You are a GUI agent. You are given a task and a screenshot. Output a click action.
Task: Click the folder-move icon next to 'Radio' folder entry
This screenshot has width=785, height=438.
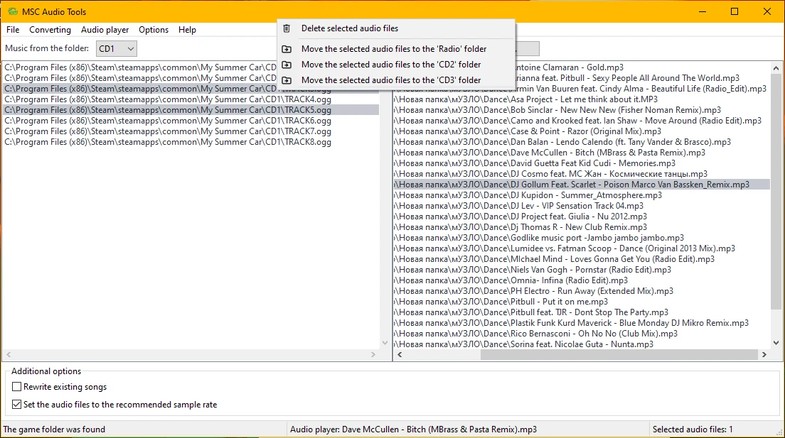(x=287, y=49)
